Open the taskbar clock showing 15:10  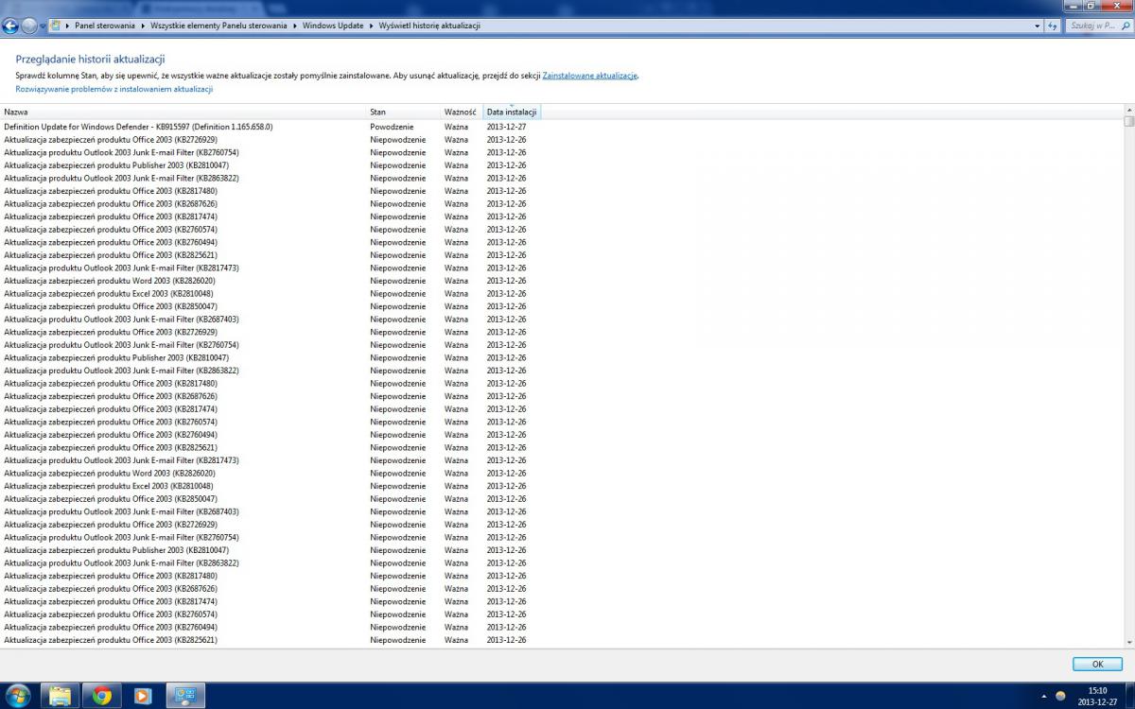pos(1097,696)
